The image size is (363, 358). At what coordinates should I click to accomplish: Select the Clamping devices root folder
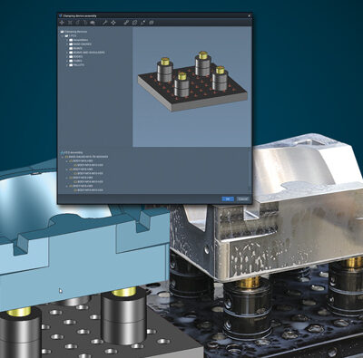74,32
